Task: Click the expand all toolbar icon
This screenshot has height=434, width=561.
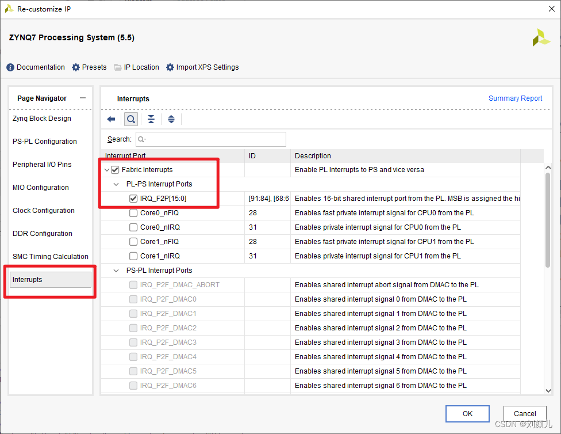Action: (171, 119)
